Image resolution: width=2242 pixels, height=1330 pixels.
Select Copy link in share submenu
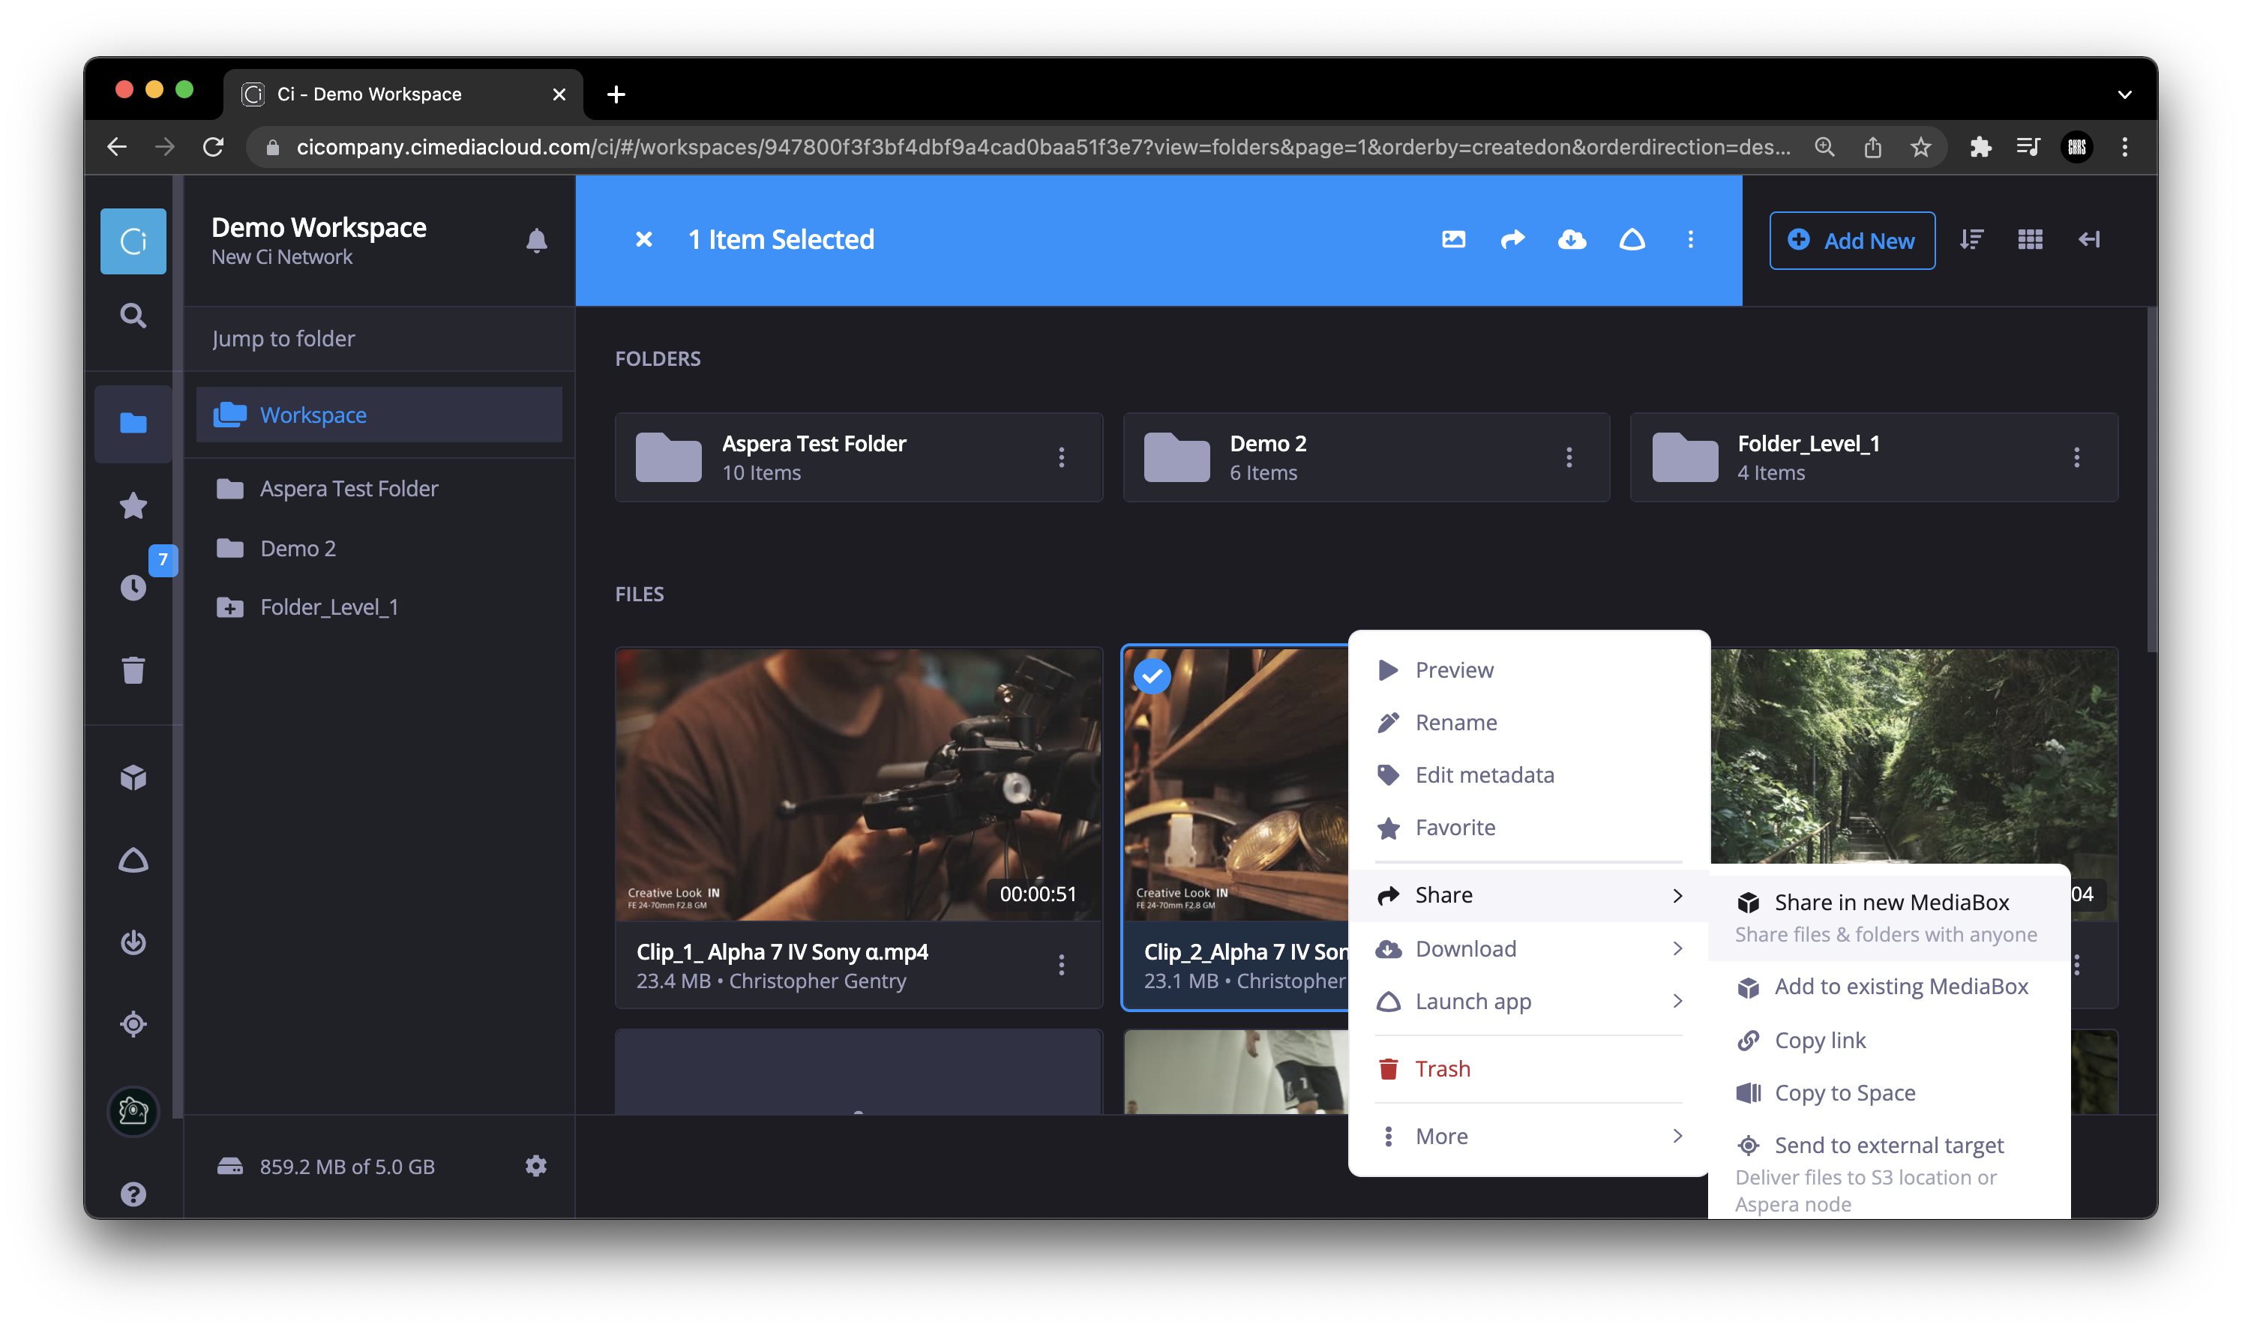click(x=1888, y=1040)
